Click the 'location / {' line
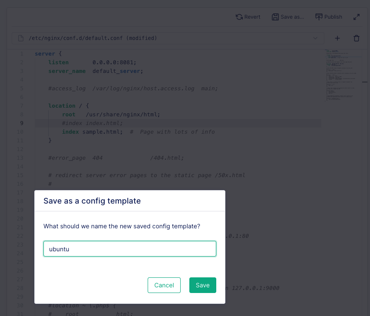 (x=69, y=106)
